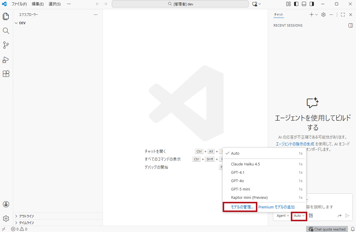Select Claude Haiku 4.5 as the model
The width and height of the screenshot is (356, 232).
click(245, 164)
